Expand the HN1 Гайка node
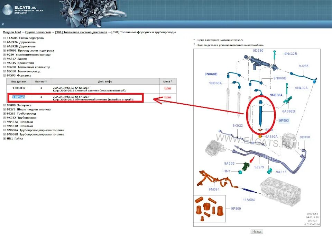The height and width of the screenshot is (237, 332). coord(4,139)
